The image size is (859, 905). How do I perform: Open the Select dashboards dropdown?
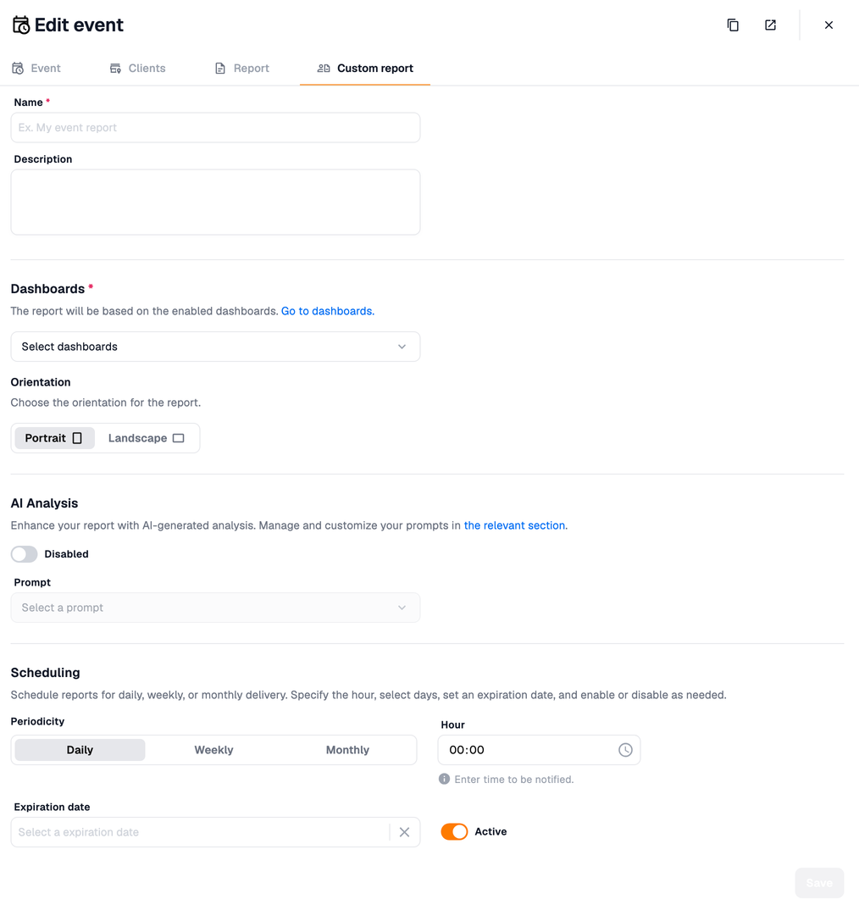tap(215, 347)
